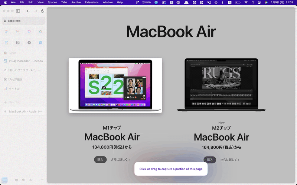This screenshot has height=185, width=297.
Task: Click the capture-selection icon at sidebar bottom-left
Action: [x=4, y=180]
